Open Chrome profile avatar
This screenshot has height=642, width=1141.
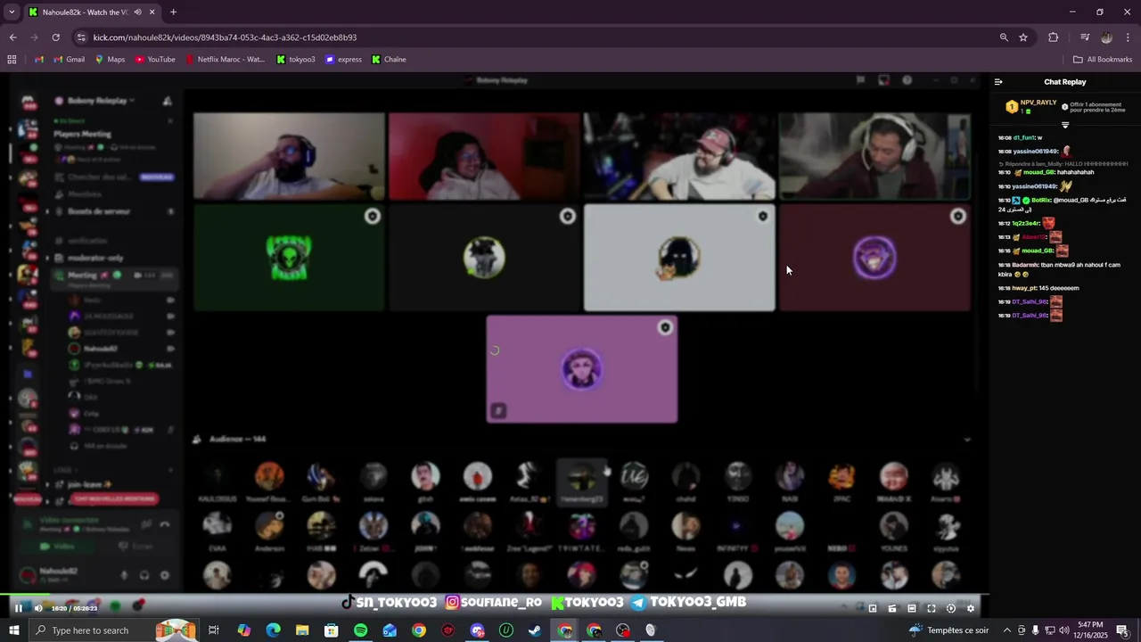pyautogui.click(x=1106, y=37)
